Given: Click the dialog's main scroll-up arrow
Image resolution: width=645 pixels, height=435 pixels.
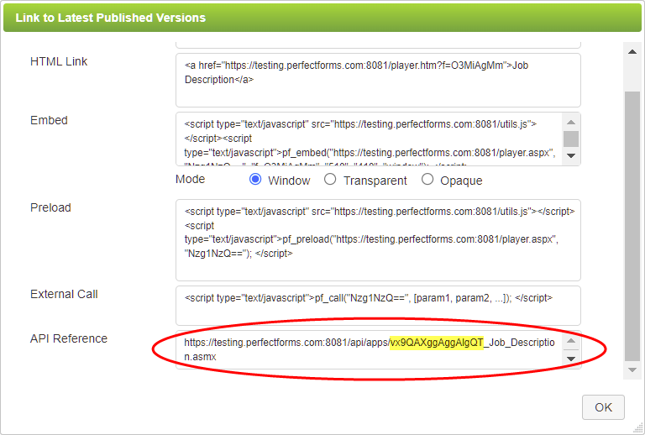Looking at the screenshot, I should tap(632, 51).
